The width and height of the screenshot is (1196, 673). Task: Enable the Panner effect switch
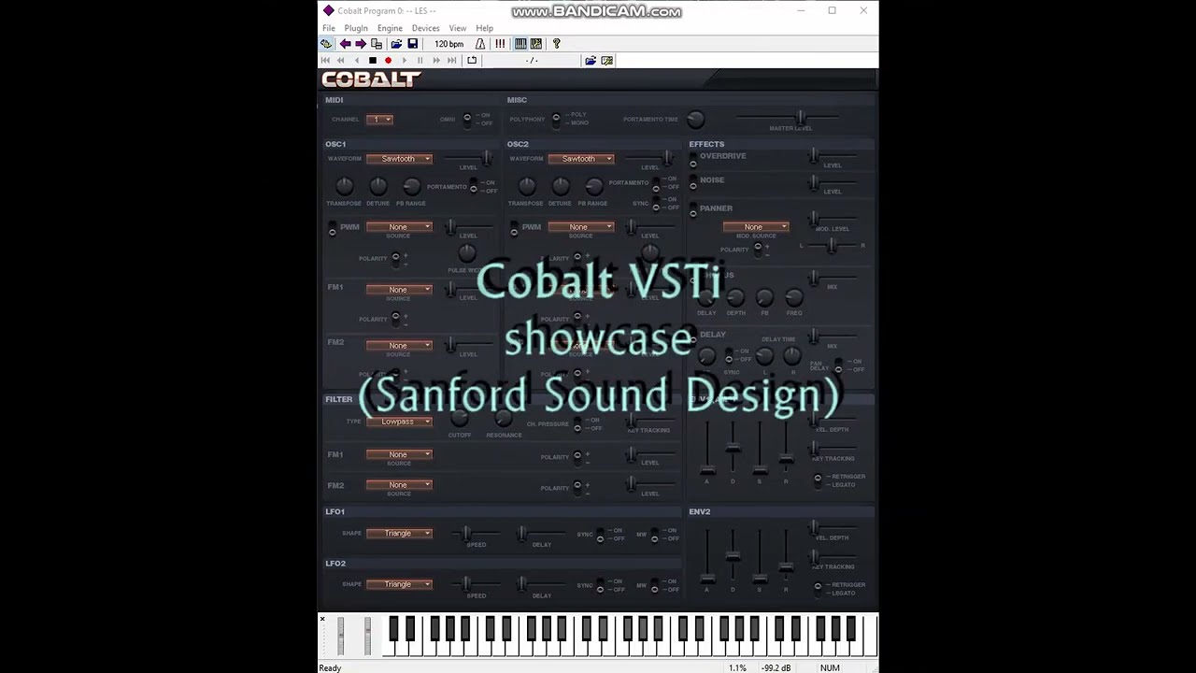(693, 210)
